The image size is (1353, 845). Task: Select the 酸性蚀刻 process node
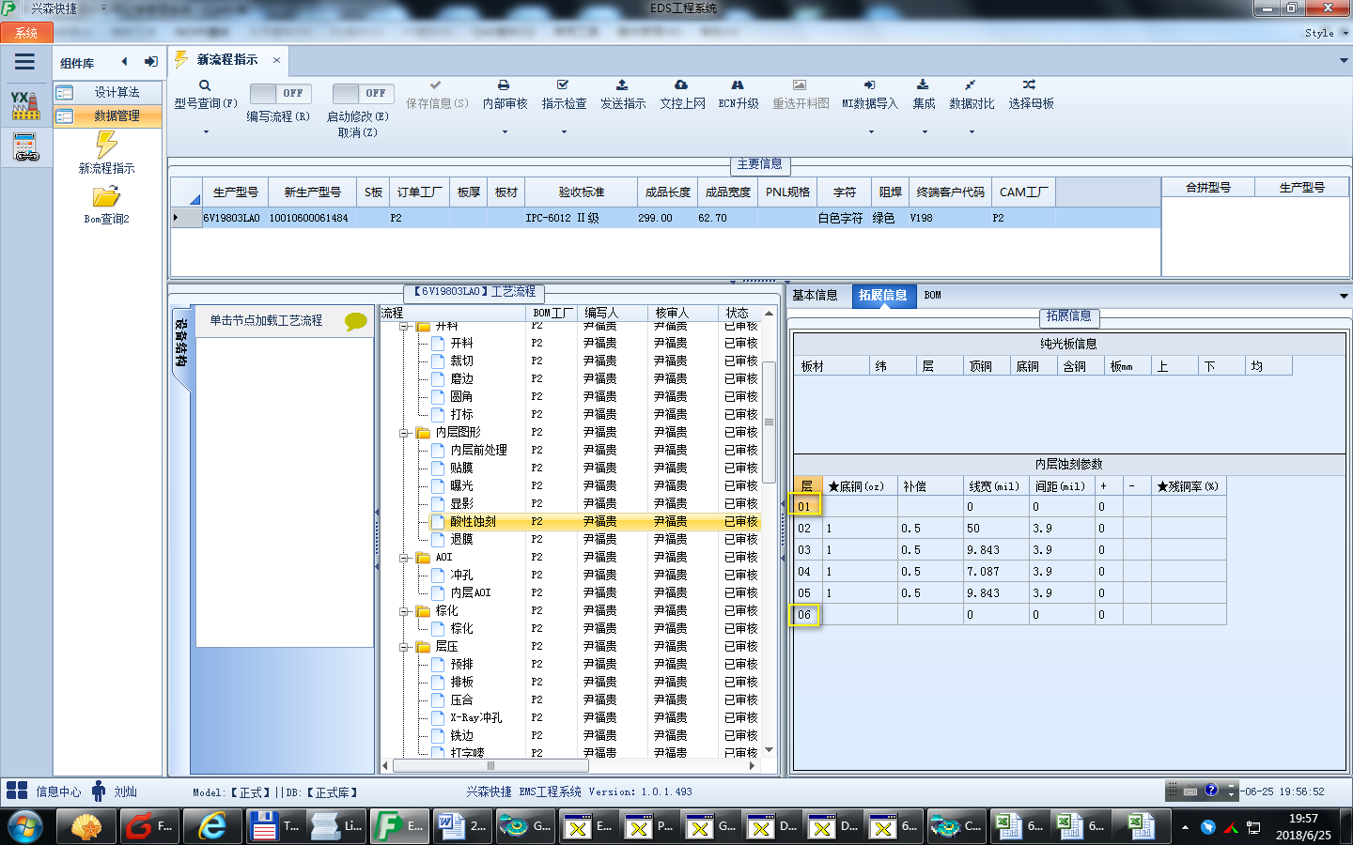tap(473, 521)
